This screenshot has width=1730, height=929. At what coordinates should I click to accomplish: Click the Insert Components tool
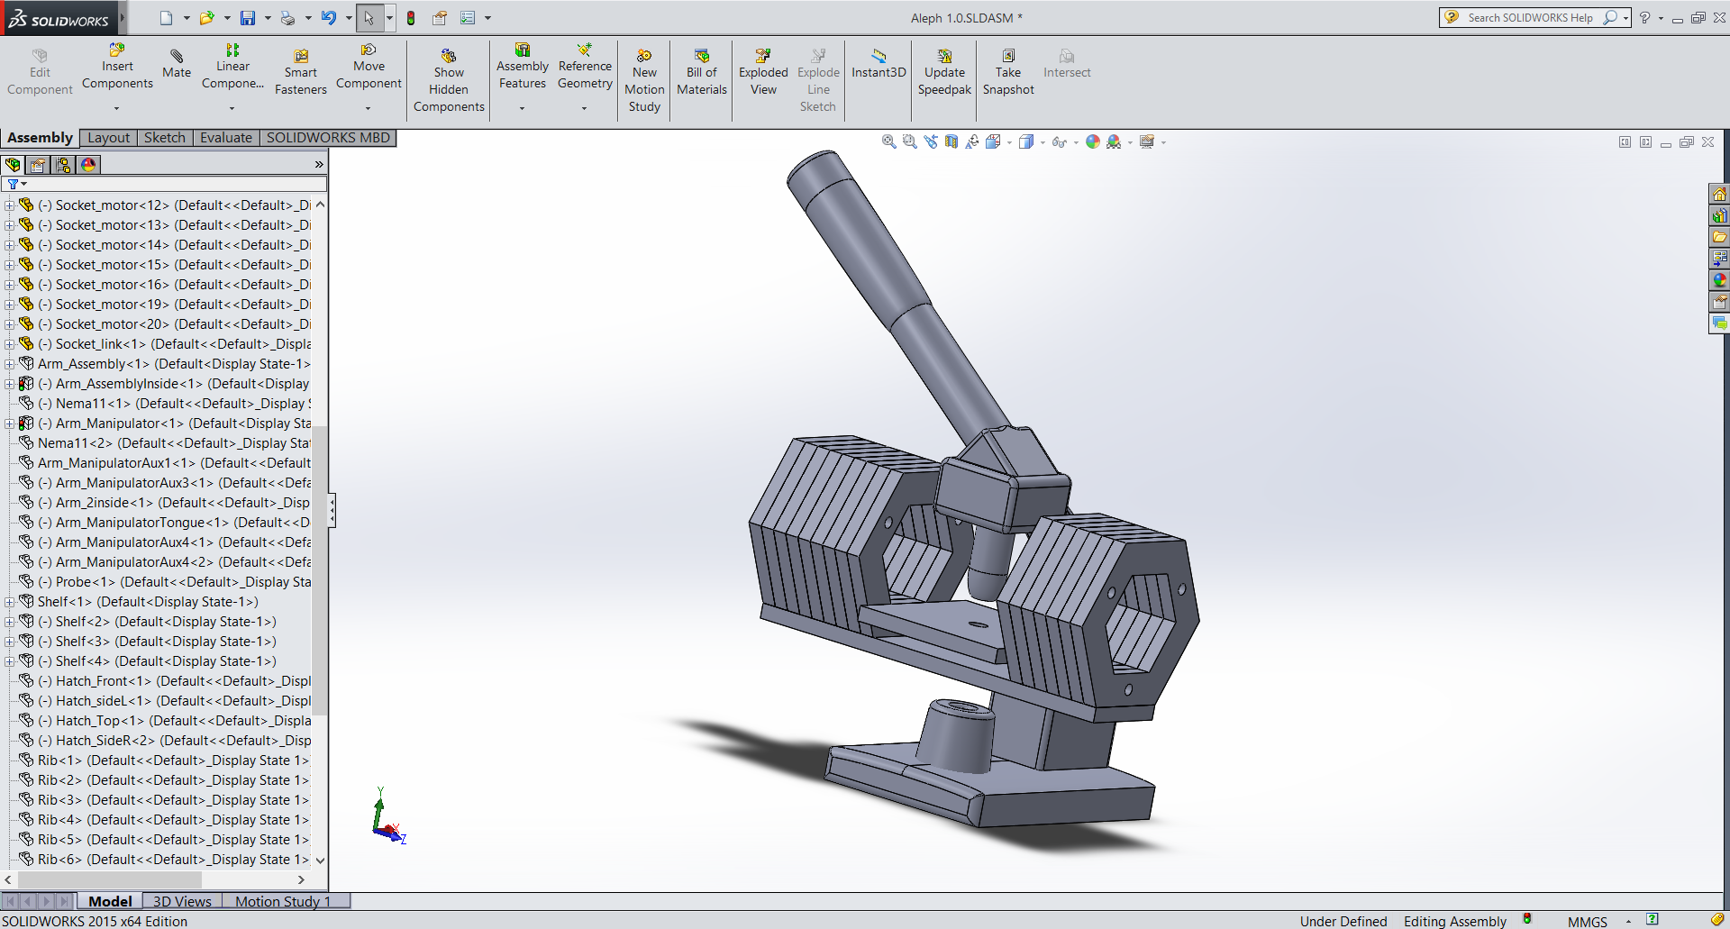click(x=117, y=67)
